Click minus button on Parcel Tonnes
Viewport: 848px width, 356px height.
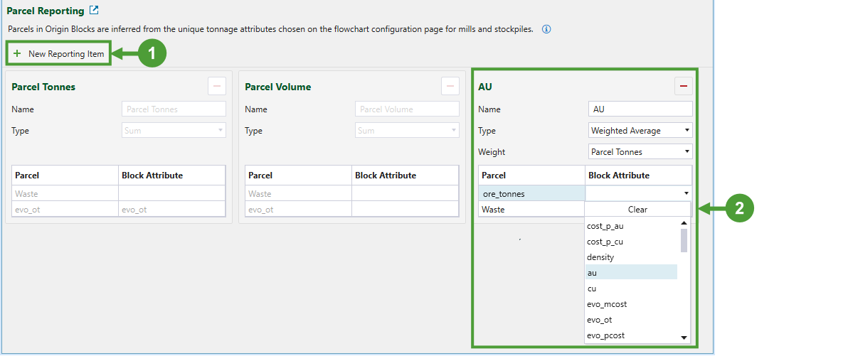(x=217, y=86)
